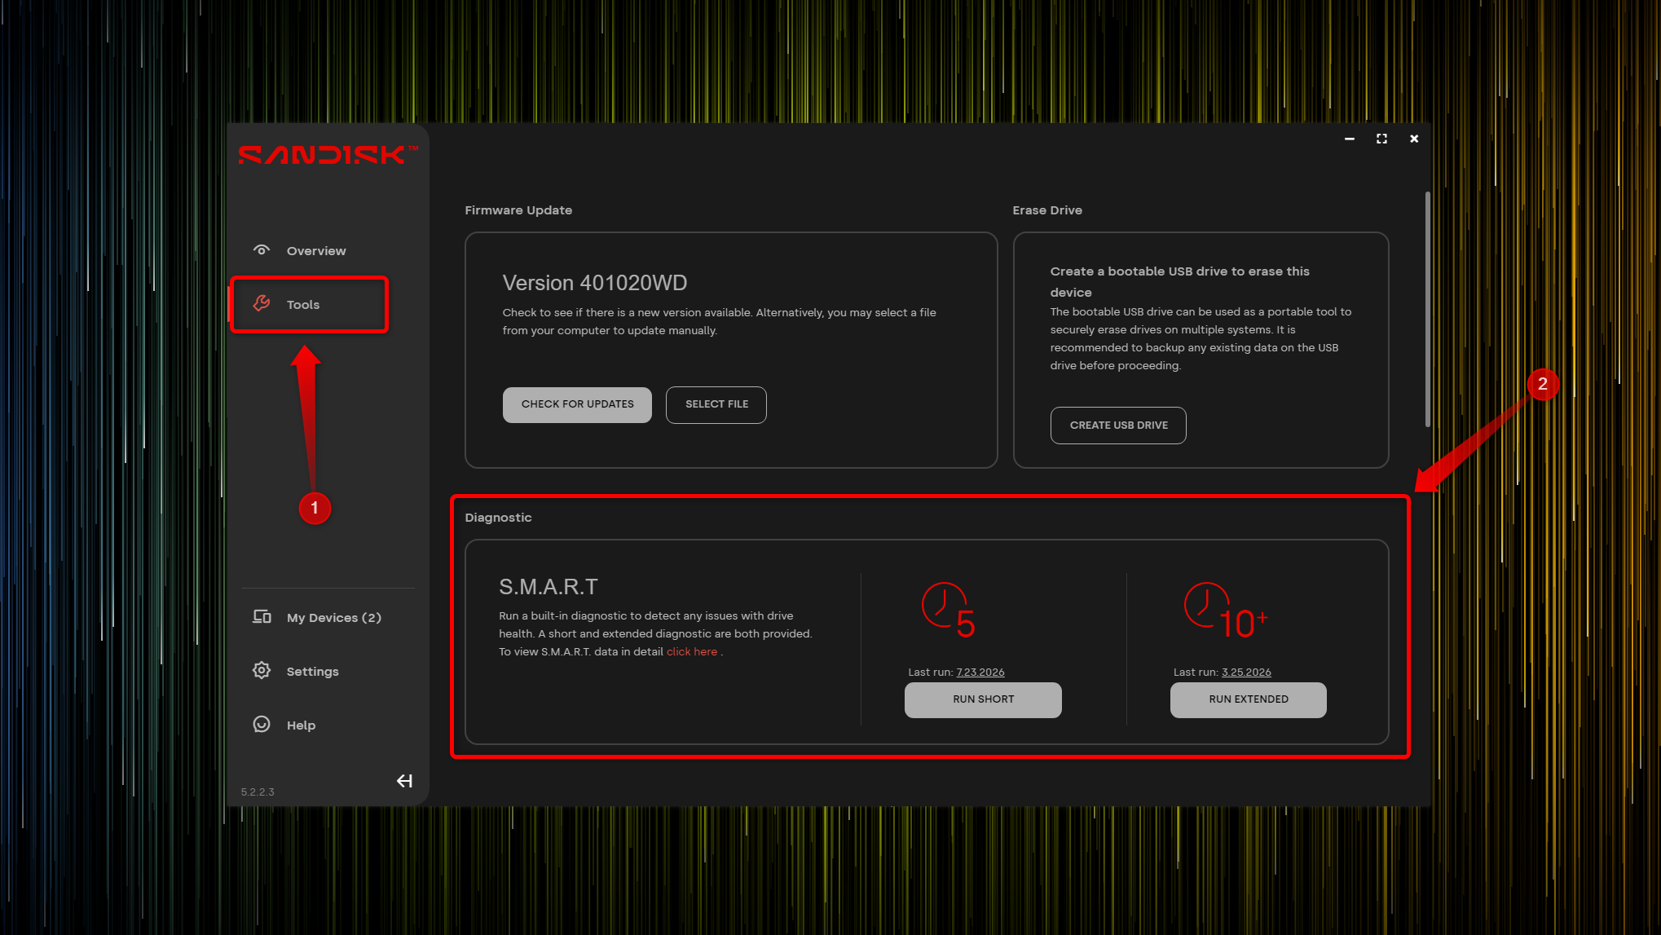
Task: Open the Help section
Action: click(x=301, y=726)
